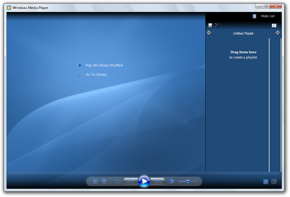Mute the sound using the speaker icon
The image size is (290, 197).
pyautogui.click(x=171, y=181)
